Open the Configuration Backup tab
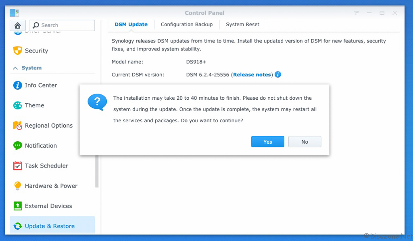 (x=187, y=25)
